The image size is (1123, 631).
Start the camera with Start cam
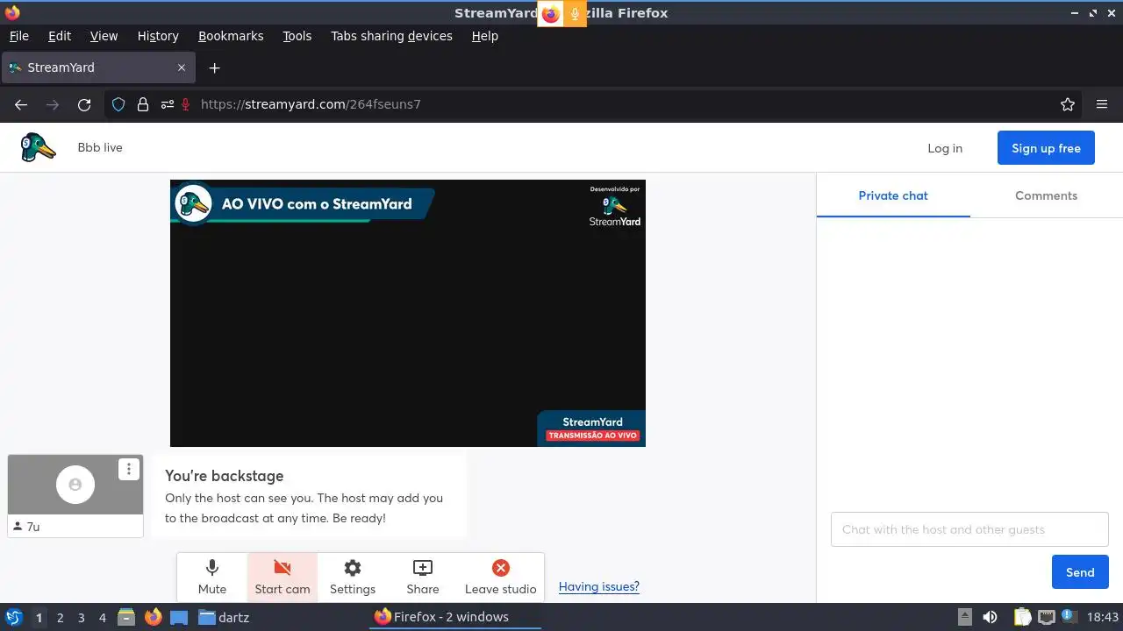pos(283,578)
